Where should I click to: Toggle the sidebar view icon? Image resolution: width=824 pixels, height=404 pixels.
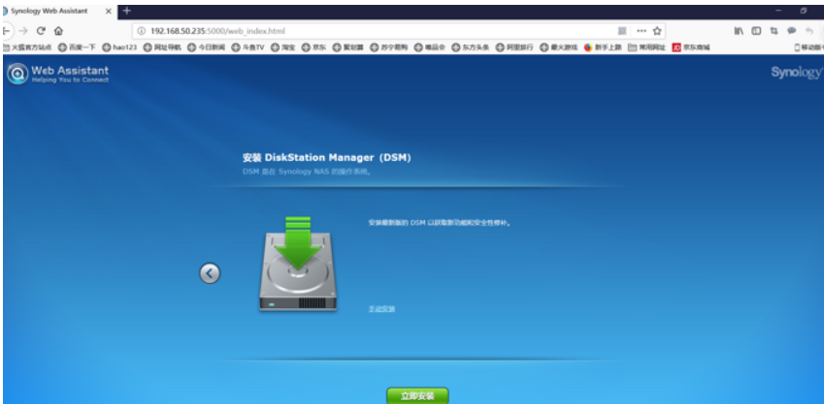tap(756, 31)
